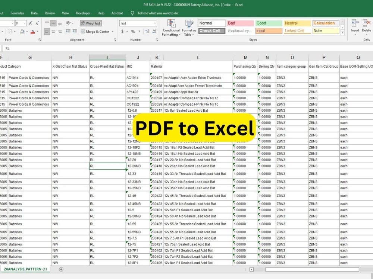Open the fill color dropdown arrow
The height and width of the screenshot is (279, 373).
[27, 31]
